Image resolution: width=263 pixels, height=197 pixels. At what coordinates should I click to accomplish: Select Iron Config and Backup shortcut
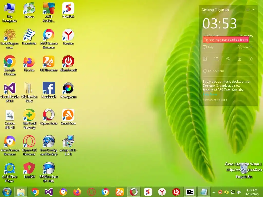click(49, 145)
